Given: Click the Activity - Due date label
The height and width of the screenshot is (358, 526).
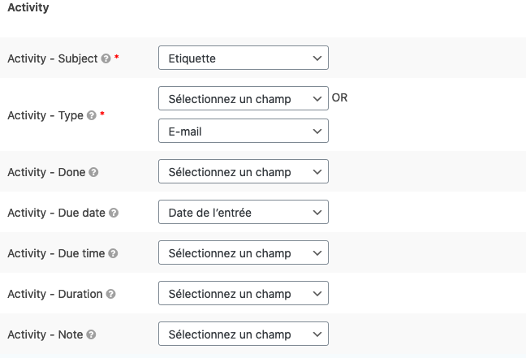Looking at the screenshot, I should pos(56,213).
